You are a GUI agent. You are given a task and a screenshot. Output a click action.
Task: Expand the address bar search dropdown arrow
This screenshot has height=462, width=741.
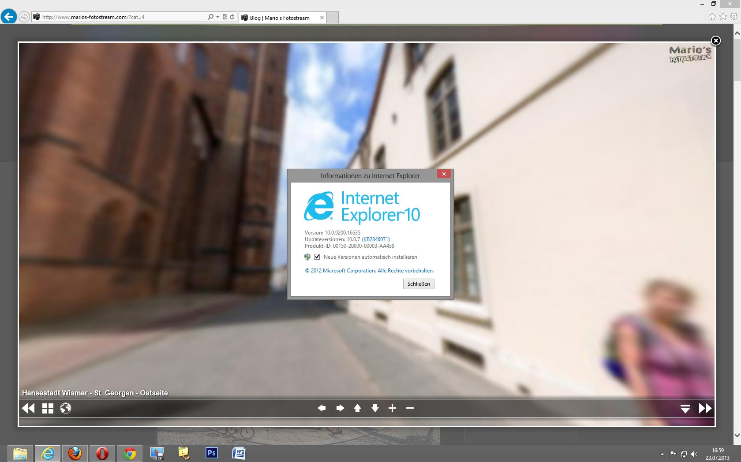tap(217, 17)
